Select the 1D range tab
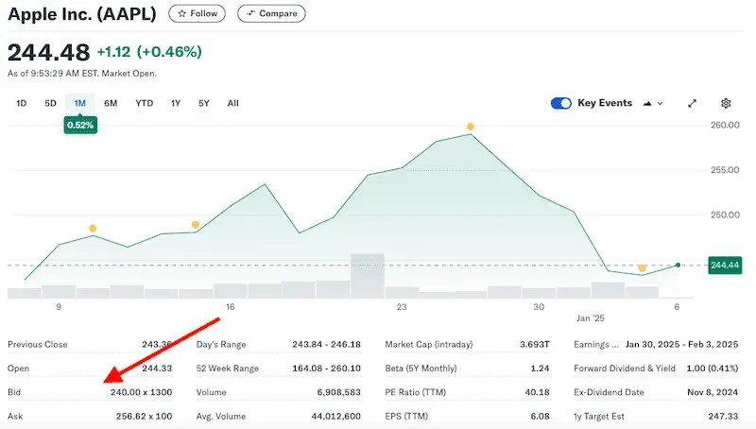 tap(21, 103)
